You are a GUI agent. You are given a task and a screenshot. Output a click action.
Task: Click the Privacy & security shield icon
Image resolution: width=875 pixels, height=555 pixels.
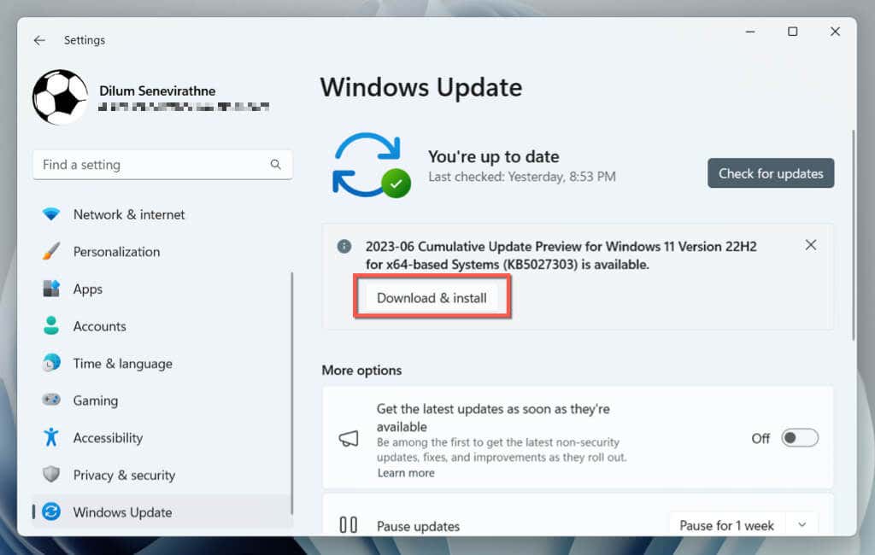click(51, 475)
